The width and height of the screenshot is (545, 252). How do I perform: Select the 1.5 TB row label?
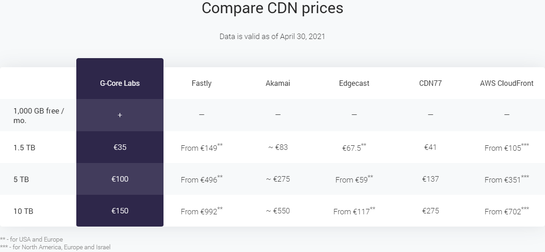(25, 148)
